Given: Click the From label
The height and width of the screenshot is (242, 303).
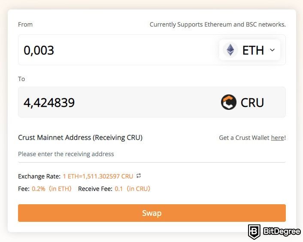Looking at the screenshot, I should (x=25, y=24).
